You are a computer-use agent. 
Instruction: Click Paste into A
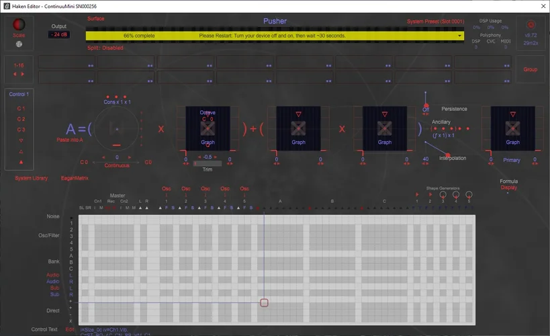70,140
